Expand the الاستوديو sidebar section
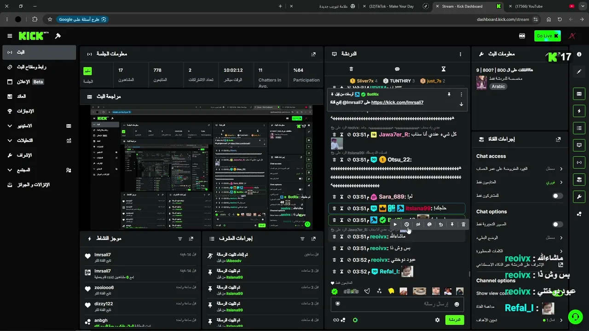The height and width of the screenshot is (331, 589). click(x=39, y=126)
